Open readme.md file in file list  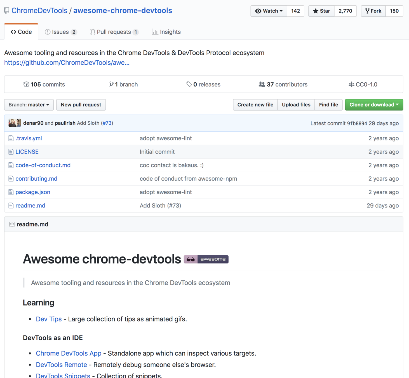30,206
